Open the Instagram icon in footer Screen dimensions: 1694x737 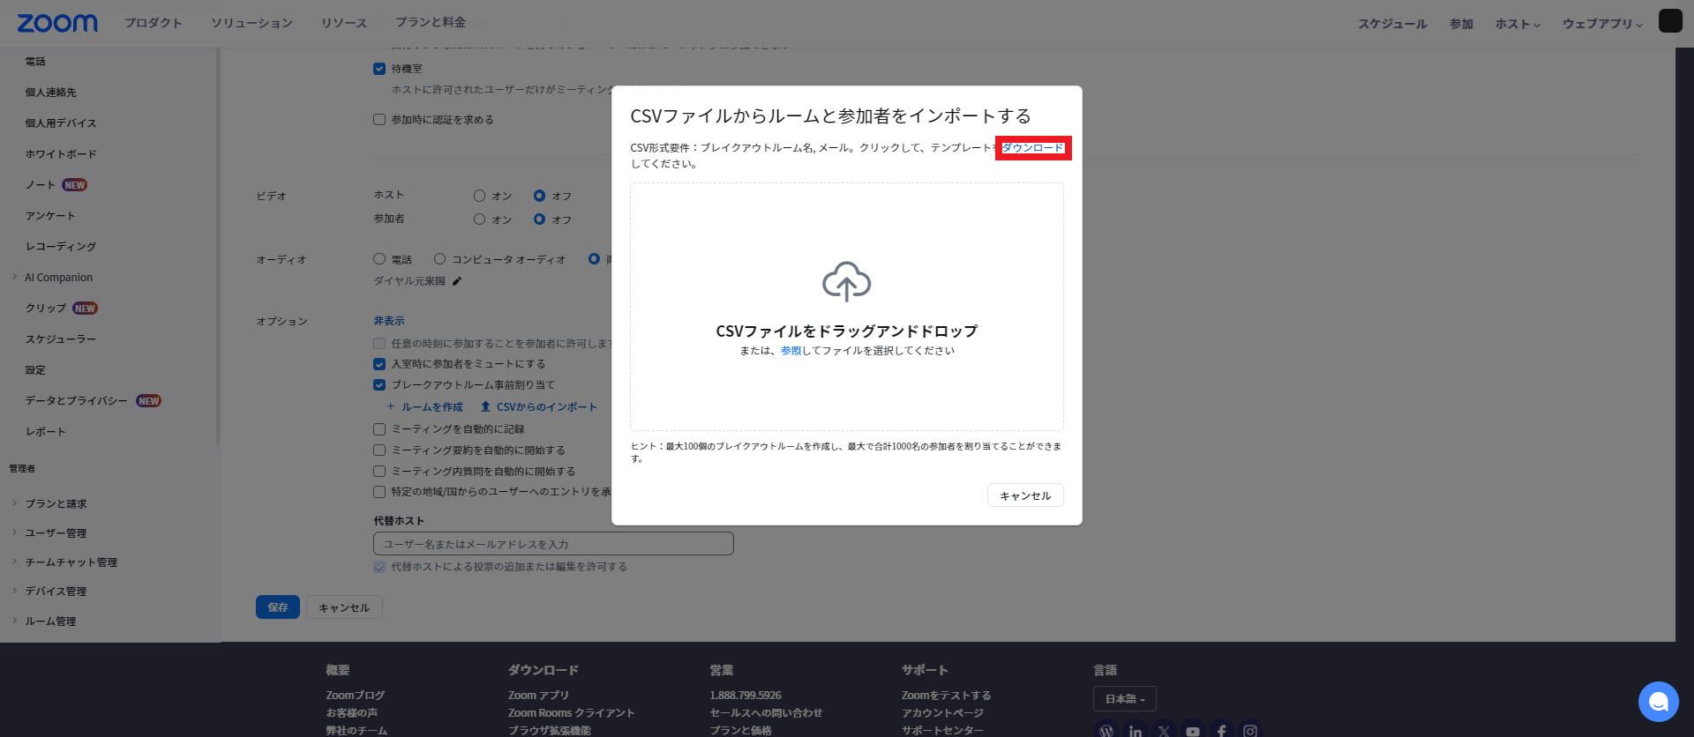pos(1250,731)
